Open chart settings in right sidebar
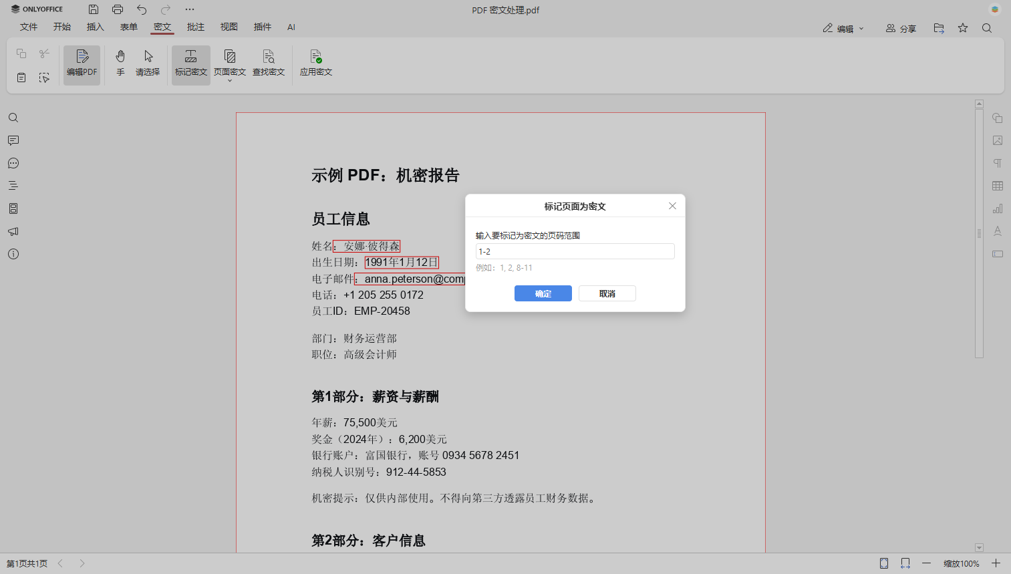This screenshot has width=1011, height=574. [997, 208]
